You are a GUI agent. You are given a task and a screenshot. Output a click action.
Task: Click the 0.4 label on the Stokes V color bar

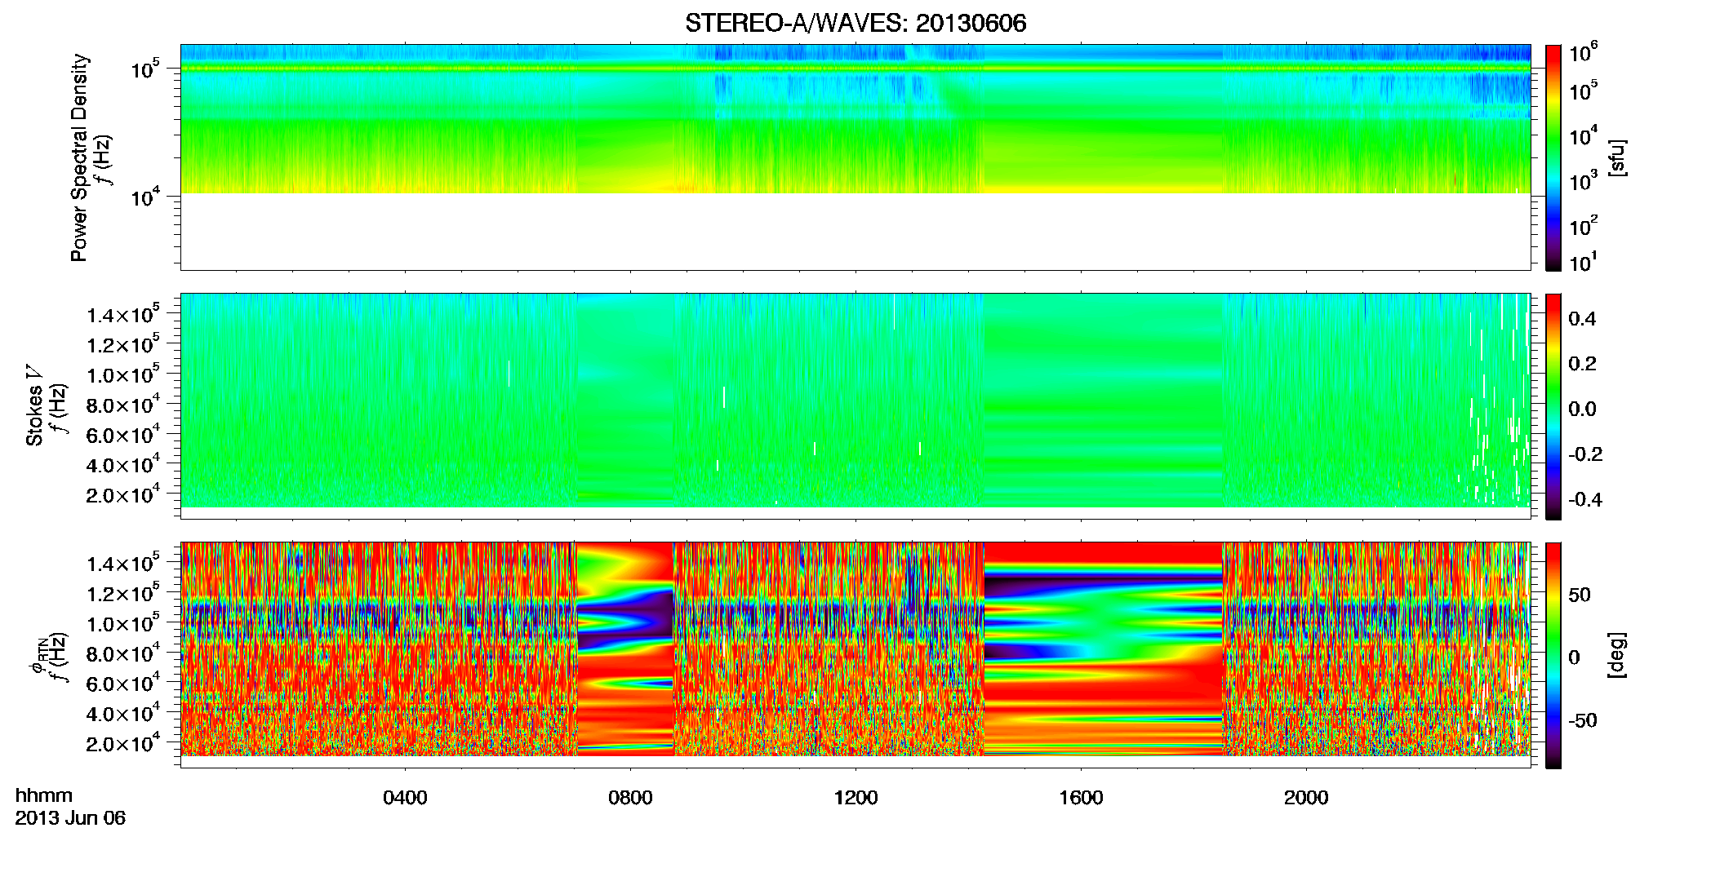(x=1583, y=319)
